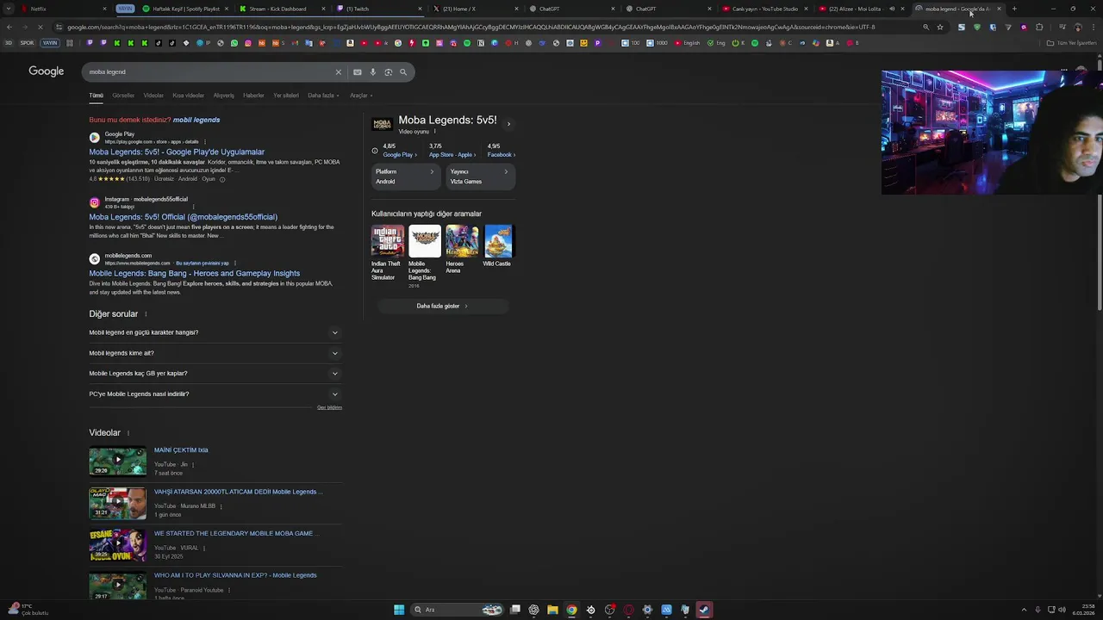Switch to the Twitch browser tab
Viewport: 1103px width, 620px height.
[379, 9]
